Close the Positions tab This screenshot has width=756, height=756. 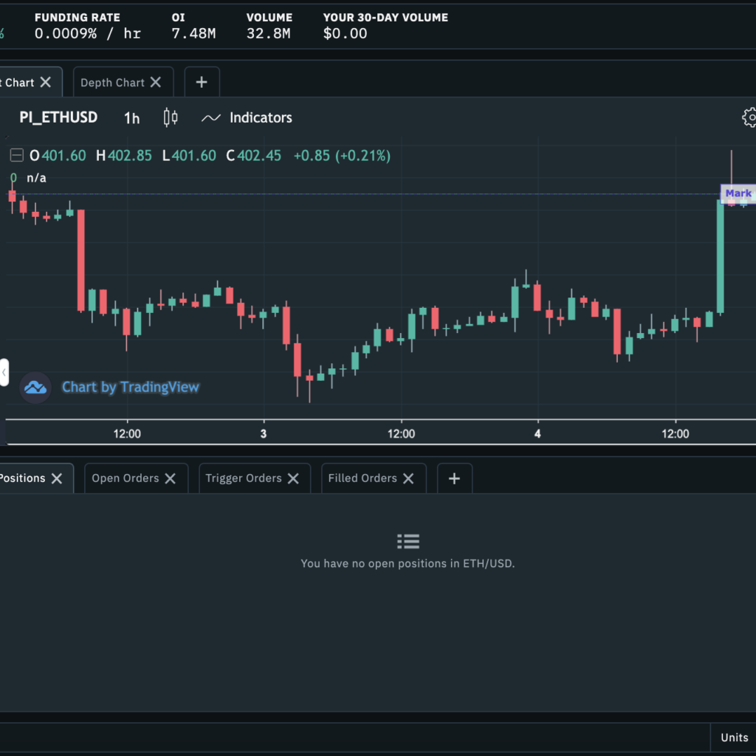tap(57, 478)
